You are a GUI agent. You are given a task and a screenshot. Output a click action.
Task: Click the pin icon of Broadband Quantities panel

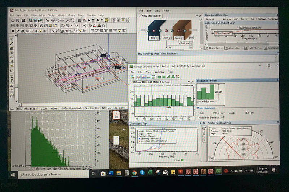[277, 15]
